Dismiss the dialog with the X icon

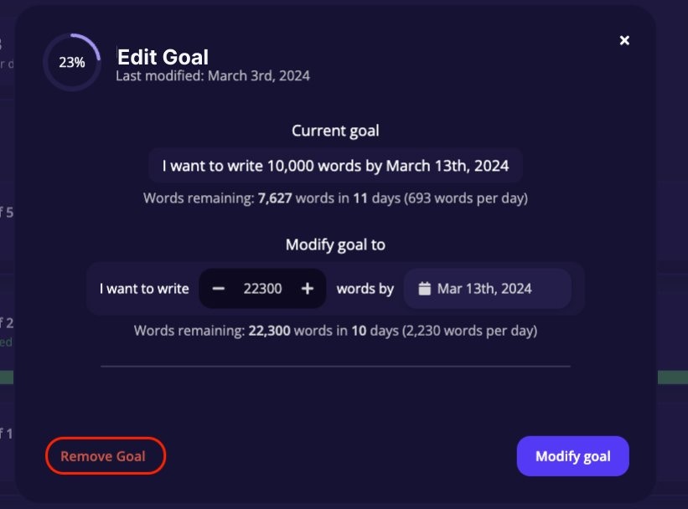[623, 39]
